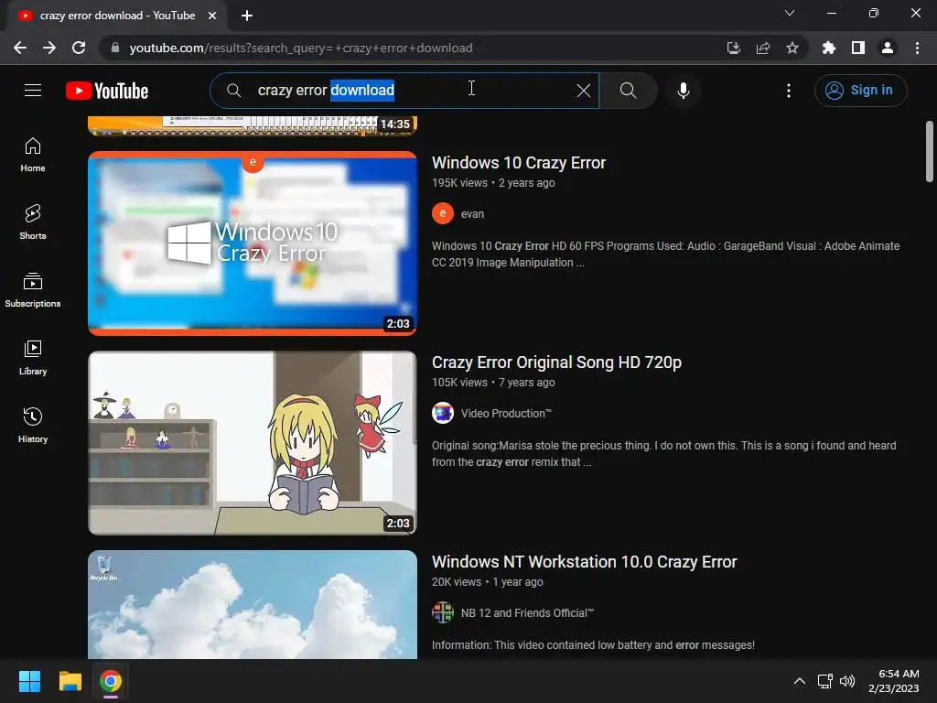Click the install app icon in address bar
The height and width of the screenshot is (703, 937).
coord(733,48)
